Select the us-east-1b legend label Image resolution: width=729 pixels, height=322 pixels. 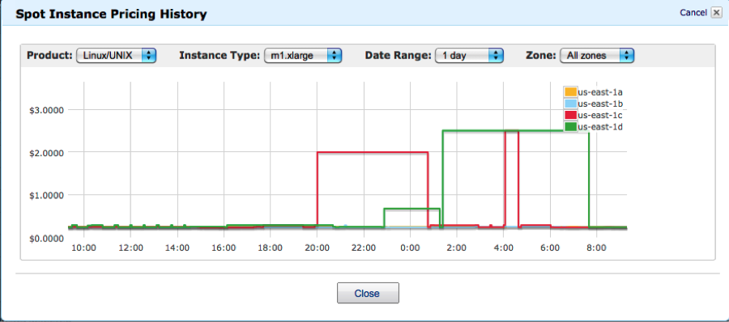pyautogui.click(x=599, y=103)
